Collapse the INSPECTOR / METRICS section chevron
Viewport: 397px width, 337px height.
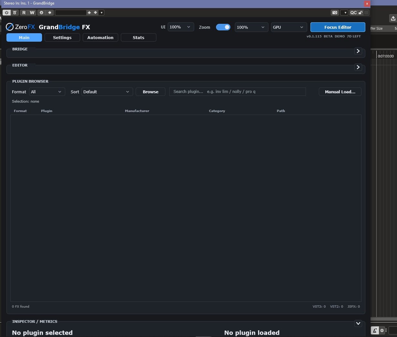click(x=358, y=323)
